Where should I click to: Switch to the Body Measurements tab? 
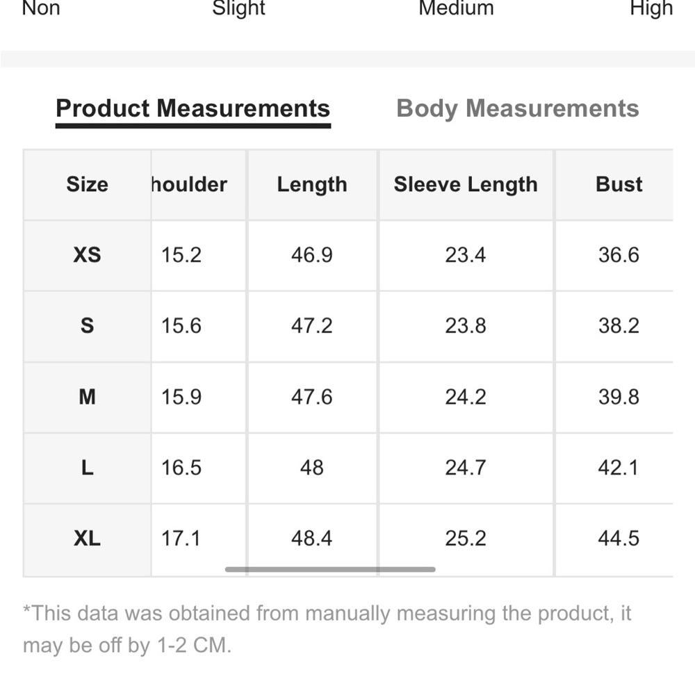517,108
